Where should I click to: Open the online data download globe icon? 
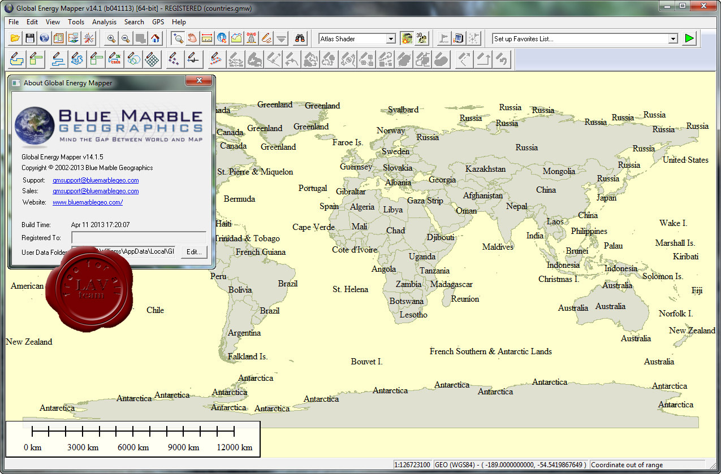coord(45,38)
